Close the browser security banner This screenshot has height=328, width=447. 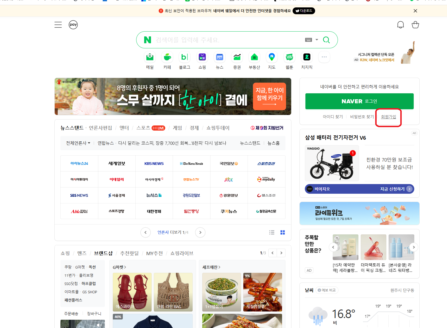415,11
